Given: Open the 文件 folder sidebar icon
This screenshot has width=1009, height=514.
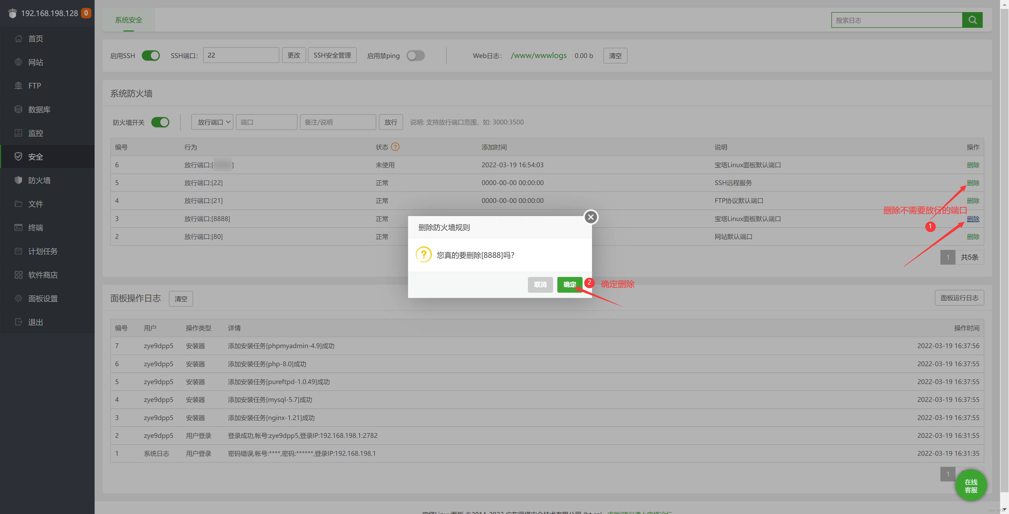Looking at the screenshot, I should click(x=18, y=203).
